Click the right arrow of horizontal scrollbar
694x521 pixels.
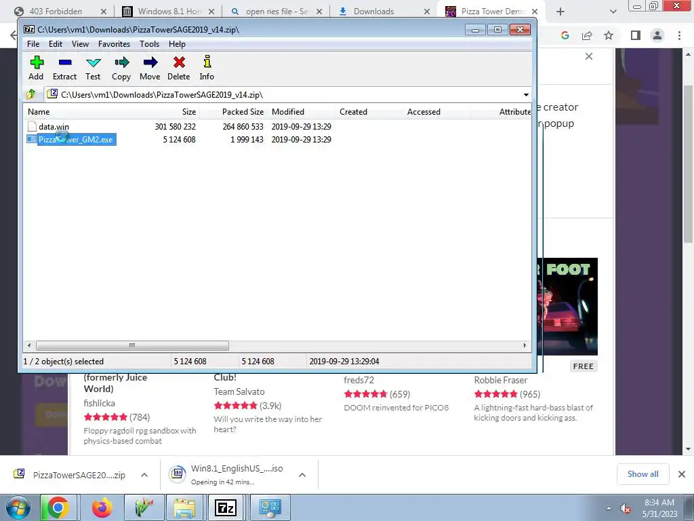click(525, 345)
